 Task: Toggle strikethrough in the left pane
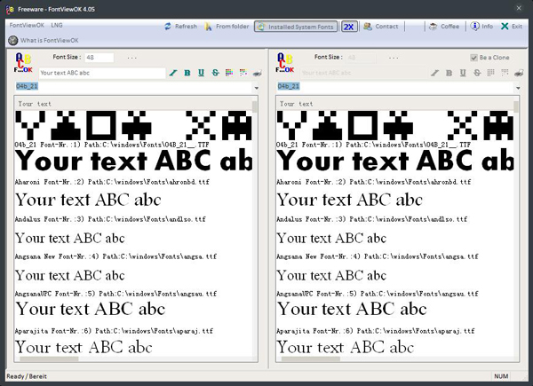point(215,73)
